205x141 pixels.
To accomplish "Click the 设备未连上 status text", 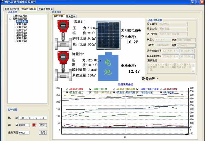I will coord(150,79).
